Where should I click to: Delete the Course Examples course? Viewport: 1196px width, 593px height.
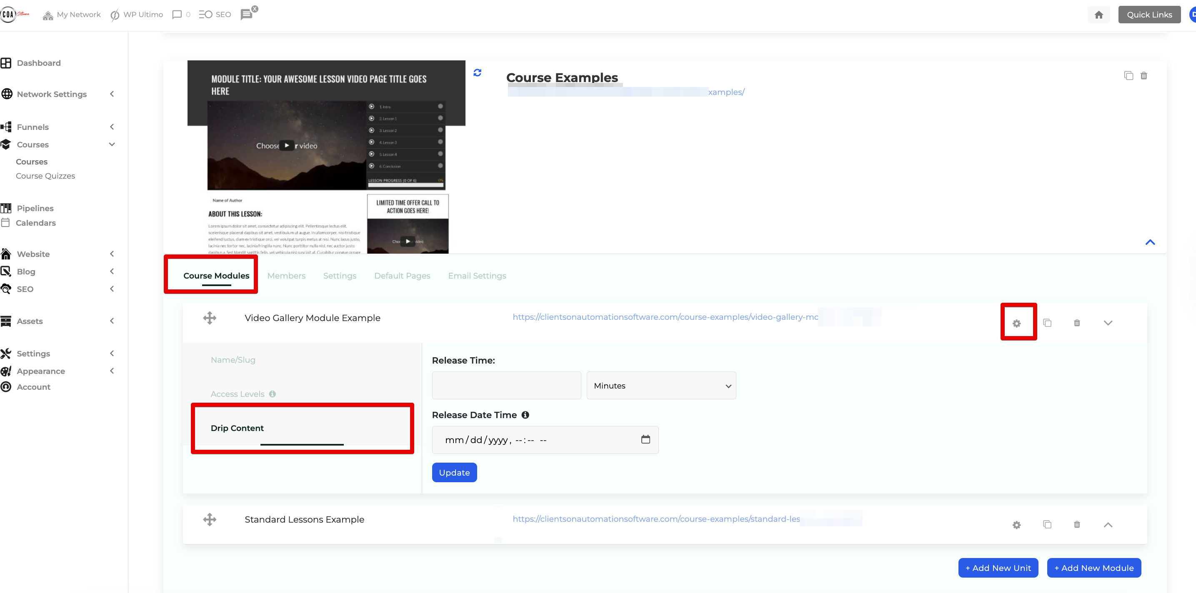[x=1144, y=75]
